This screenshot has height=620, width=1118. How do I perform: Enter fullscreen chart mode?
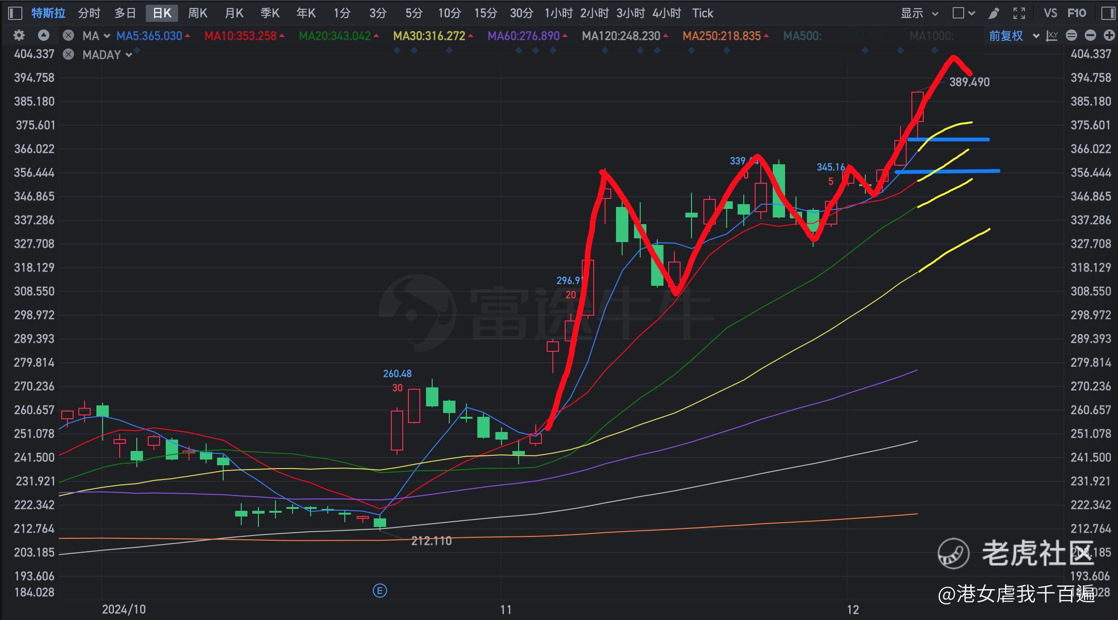pyautogui.click(x=1019, y=13)
